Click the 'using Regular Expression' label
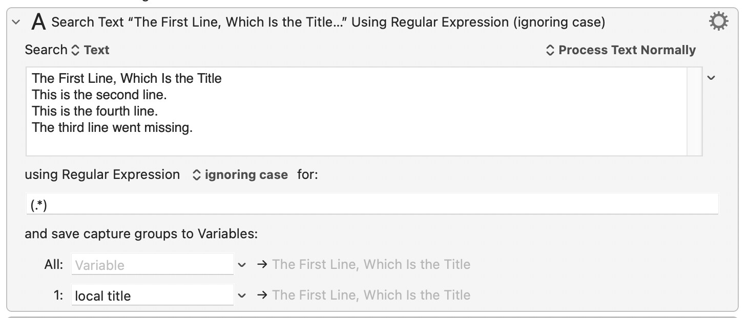 click(x=102, y=175)
